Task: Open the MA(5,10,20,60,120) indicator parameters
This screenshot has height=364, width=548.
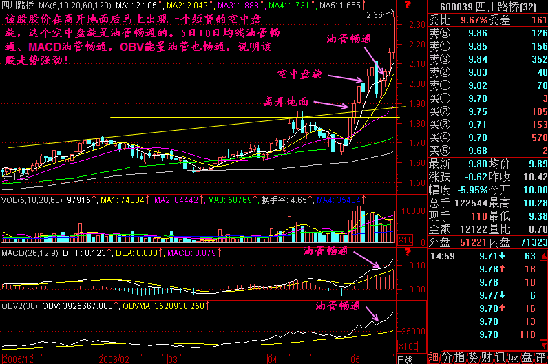Action: click(76, 5)
